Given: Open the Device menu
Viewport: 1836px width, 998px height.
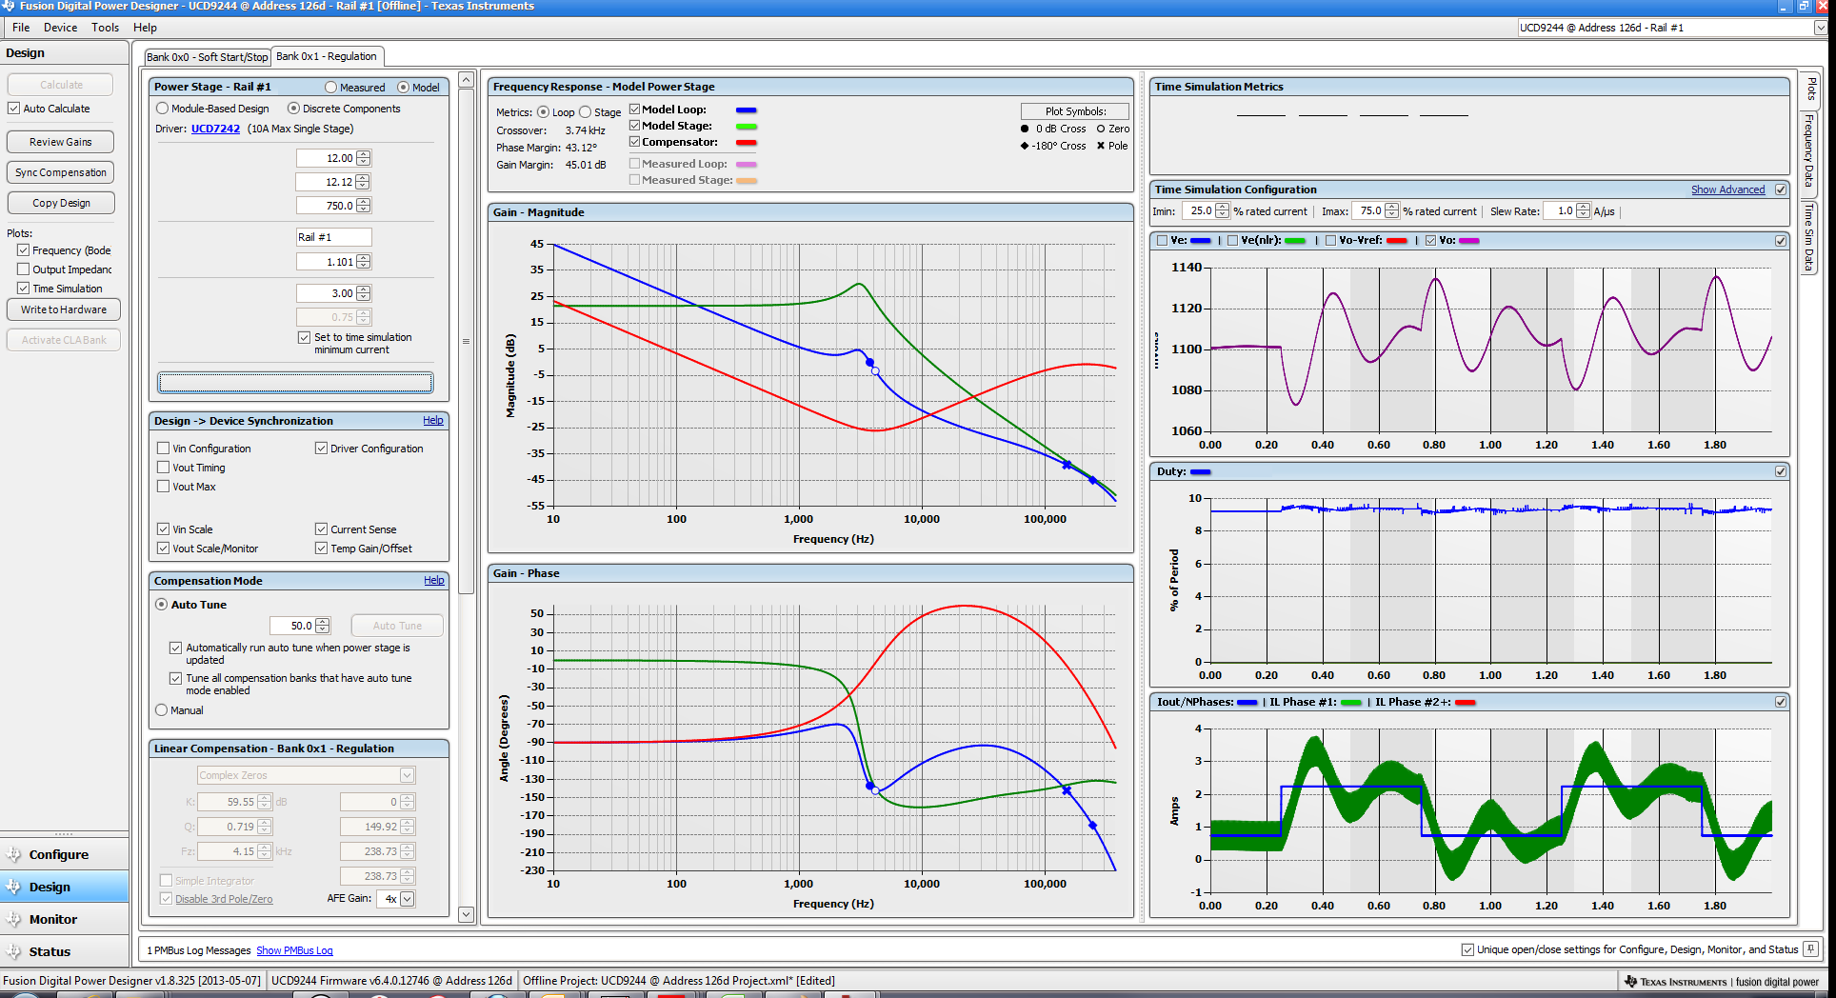Looking at the screenshot, I should (60, 28).
